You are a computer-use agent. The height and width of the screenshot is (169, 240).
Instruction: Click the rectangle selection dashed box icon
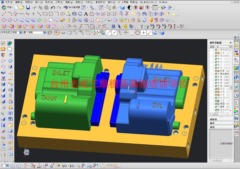88,33
